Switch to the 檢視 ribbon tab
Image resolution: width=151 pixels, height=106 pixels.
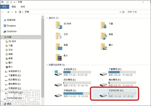pyautogui.click(x=23, y=7)
